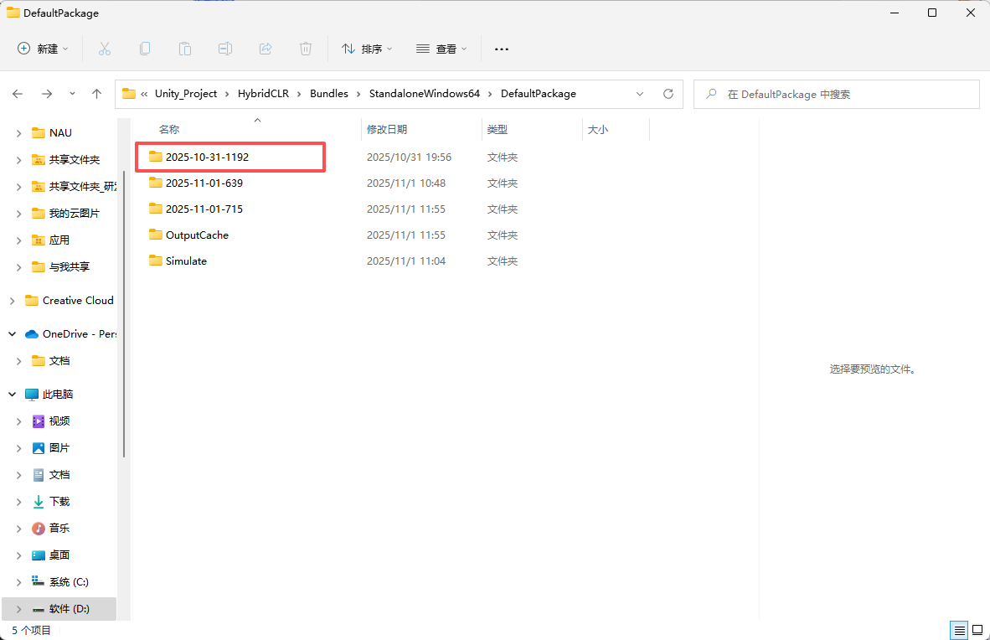The width and height of the screenshot is (990, 640).
Task: Open the 新建 (New) menu
Action: (x=43, y=49)
